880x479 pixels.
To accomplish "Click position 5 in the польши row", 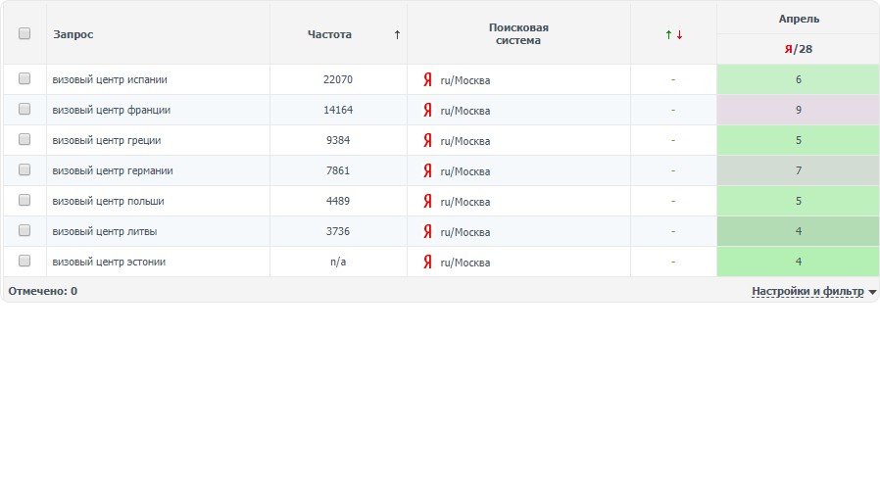I will 798,200.
